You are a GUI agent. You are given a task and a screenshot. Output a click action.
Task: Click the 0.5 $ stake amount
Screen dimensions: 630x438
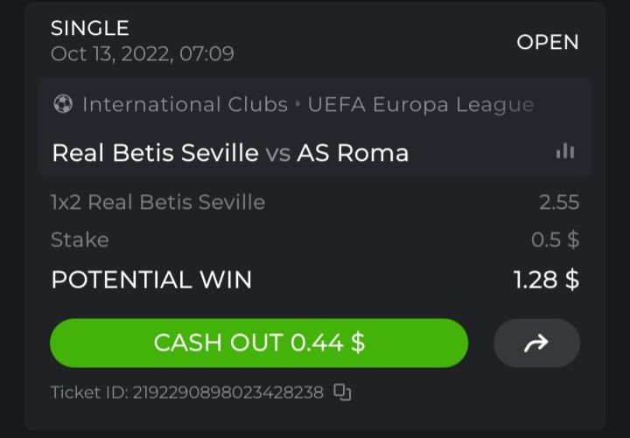555,240
